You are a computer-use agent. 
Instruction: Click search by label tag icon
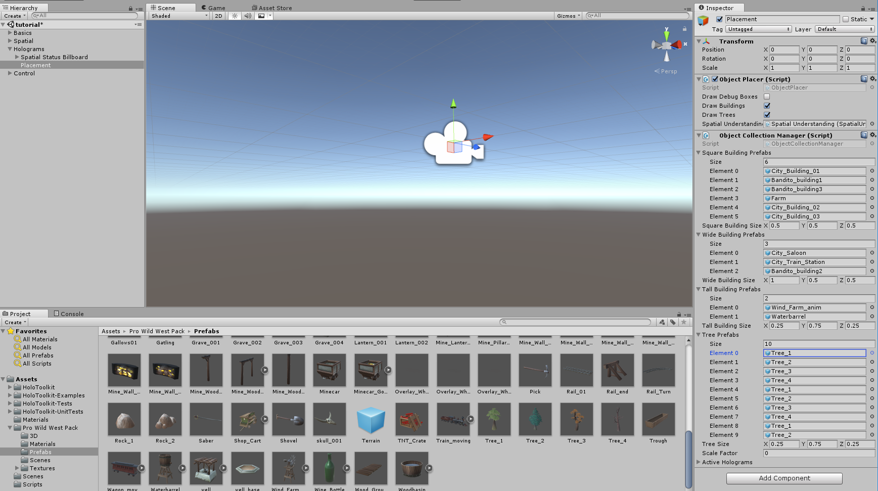[673, 322]
